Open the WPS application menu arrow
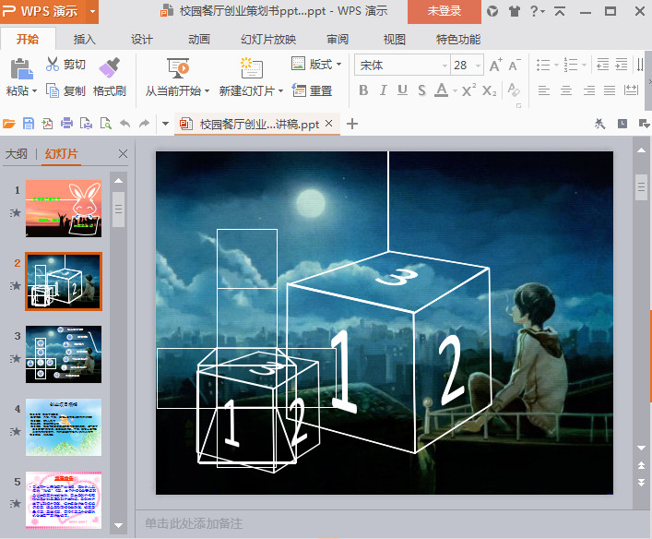652x539 pixels. (x=92, y=11)
